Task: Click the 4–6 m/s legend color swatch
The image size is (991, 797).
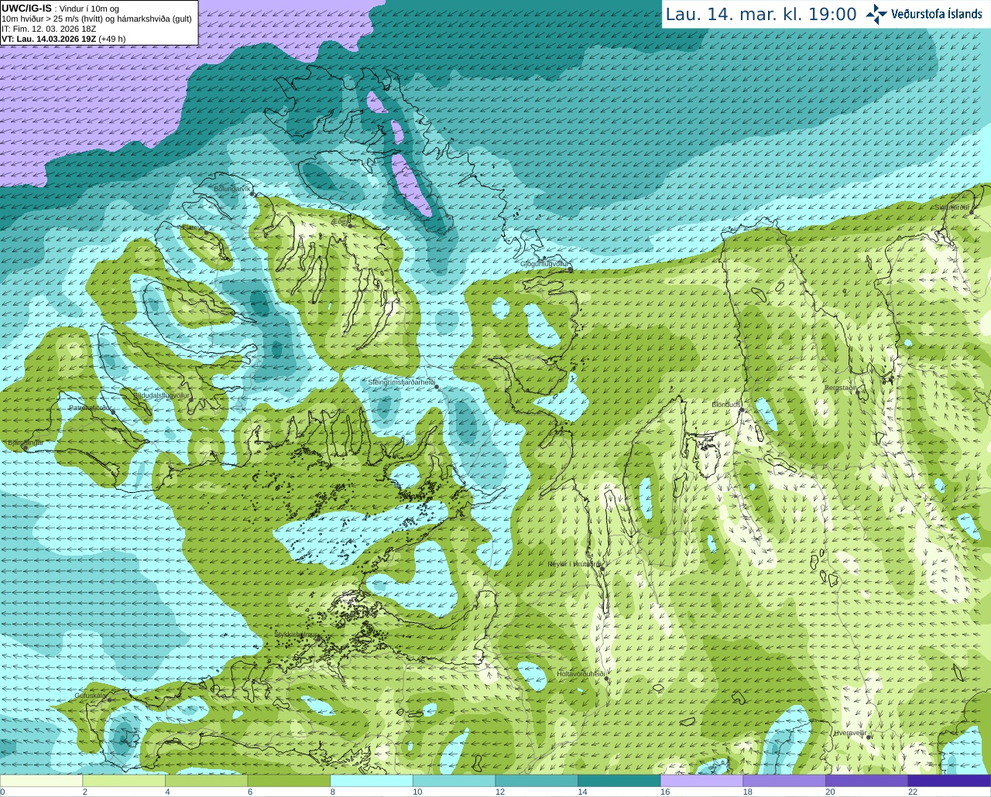Action: (x=206, y=781)
